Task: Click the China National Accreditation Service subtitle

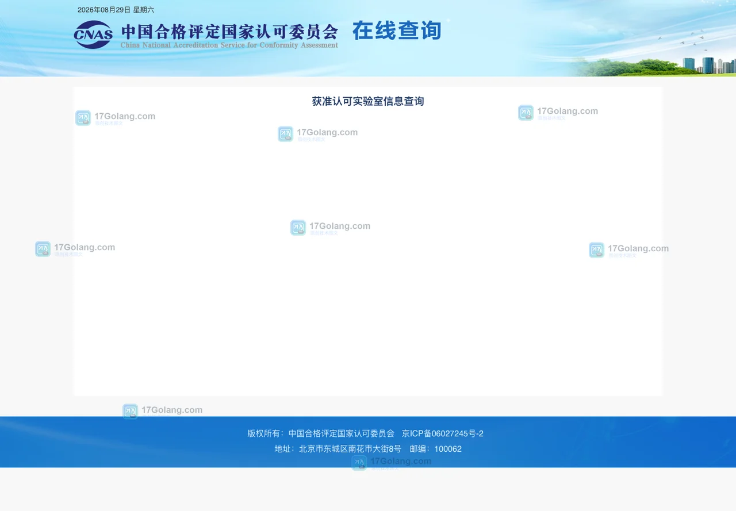Action: (229, 45)
